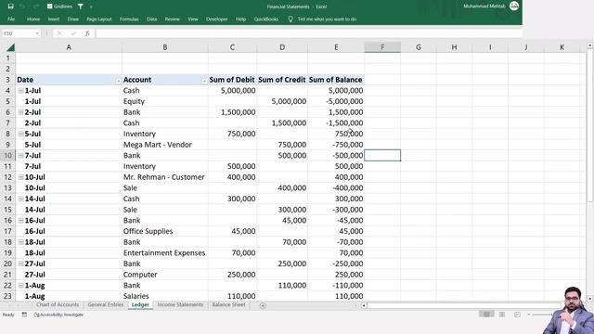Switch to Normal view icon

(486, 315)
